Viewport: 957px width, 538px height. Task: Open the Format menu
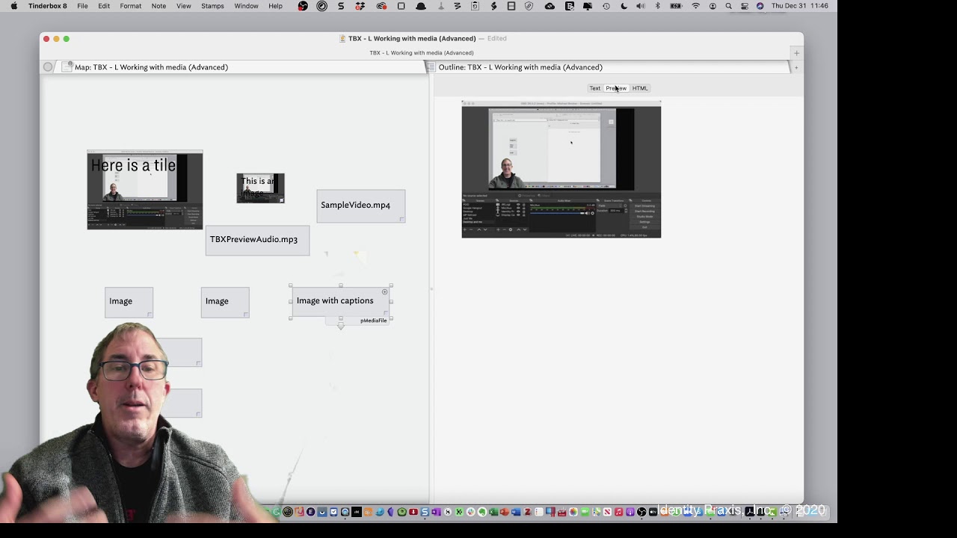(130, 6)
